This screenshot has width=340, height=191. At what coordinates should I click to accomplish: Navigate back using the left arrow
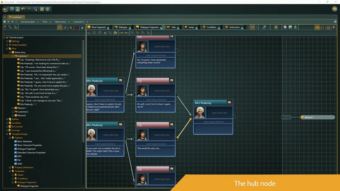coord(12,22)
